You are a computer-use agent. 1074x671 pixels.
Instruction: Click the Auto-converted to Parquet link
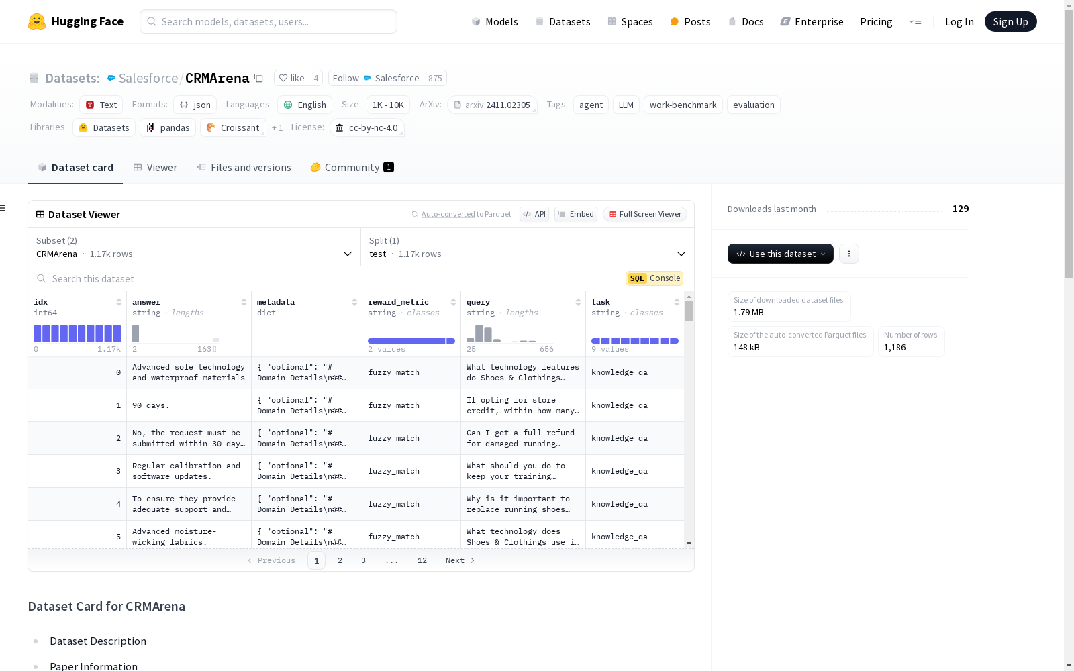point(461,214)
